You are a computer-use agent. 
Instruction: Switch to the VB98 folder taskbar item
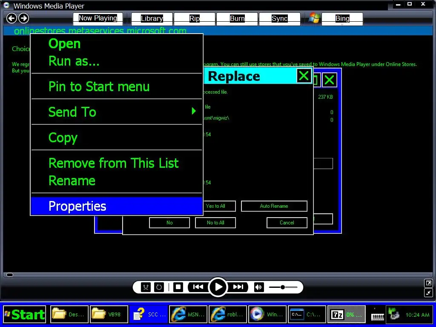pos(109,315)
